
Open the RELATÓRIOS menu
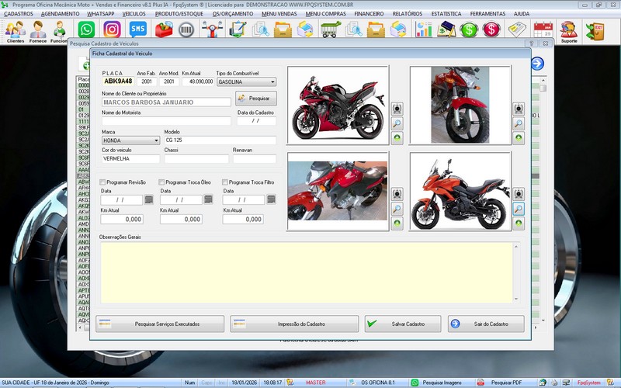(x=408, y=14)
